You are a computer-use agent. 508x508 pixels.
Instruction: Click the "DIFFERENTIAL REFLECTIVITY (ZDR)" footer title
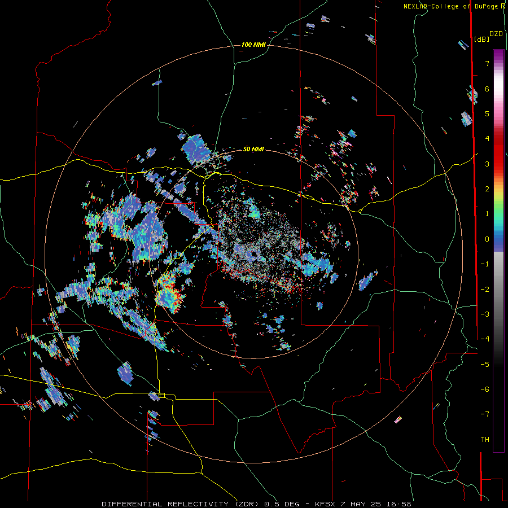(x=181, y=504)
